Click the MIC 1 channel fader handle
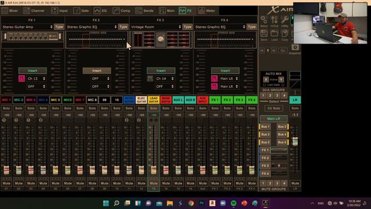 (x=6, y=170)
